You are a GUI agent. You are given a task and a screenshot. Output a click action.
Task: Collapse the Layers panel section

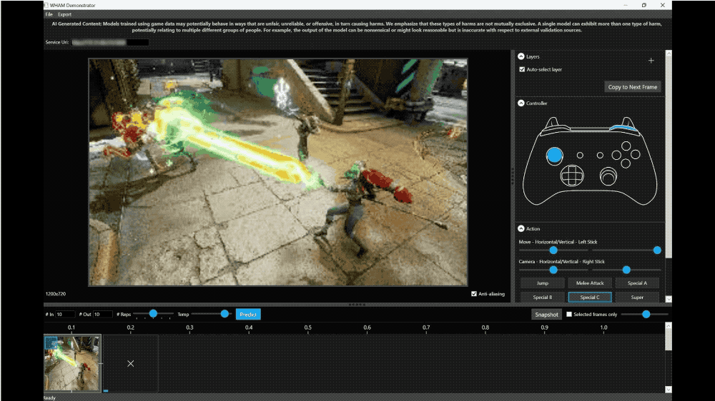521,56
